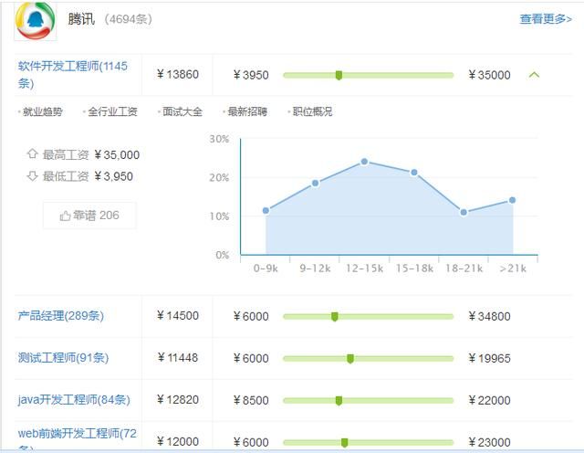Image resolution: width=584 pixels, height=453 pixels.
Task: Open the java开发工程师(84条) job link
Action: (x=74, y=400)
